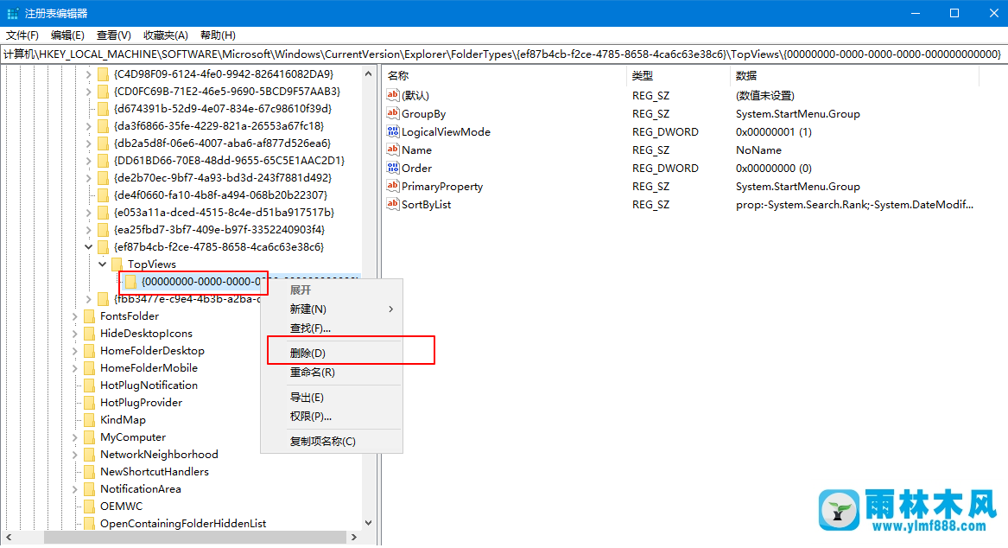Click folder icon of {d674391b-52d9-4e07-834e-67c98610f39d}
This screenshot has height=548, width=1008.
103,109
